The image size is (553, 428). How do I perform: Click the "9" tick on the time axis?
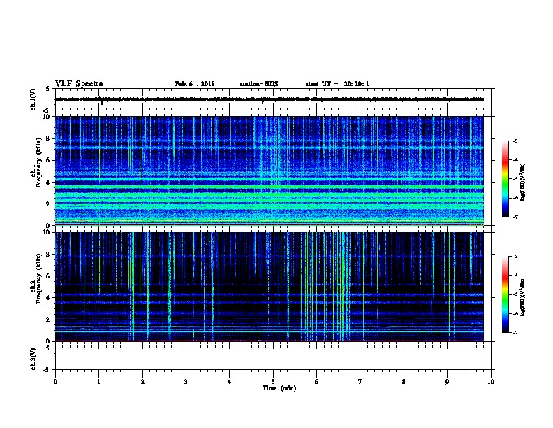point(447,382)
